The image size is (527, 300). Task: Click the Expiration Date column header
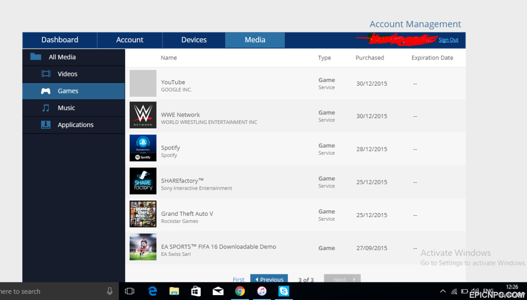432,58
